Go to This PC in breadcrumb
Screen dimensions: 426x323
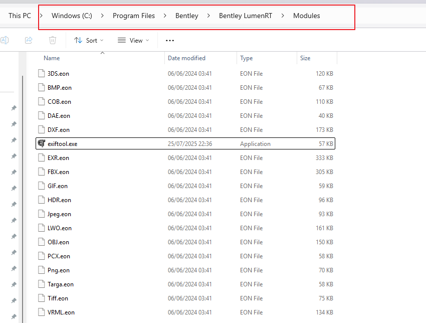20,16
